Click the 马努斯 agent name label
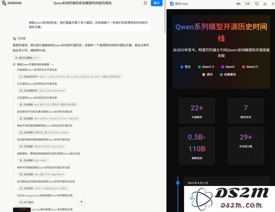Screen dimensions: 275x212 coord(21,38)
